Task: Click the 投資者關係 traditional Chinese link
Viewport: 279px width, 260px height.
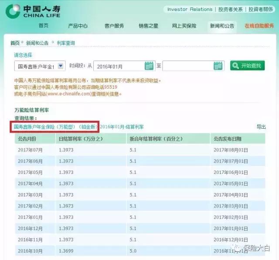Action: pyautogui.click(x=261, y=9)
